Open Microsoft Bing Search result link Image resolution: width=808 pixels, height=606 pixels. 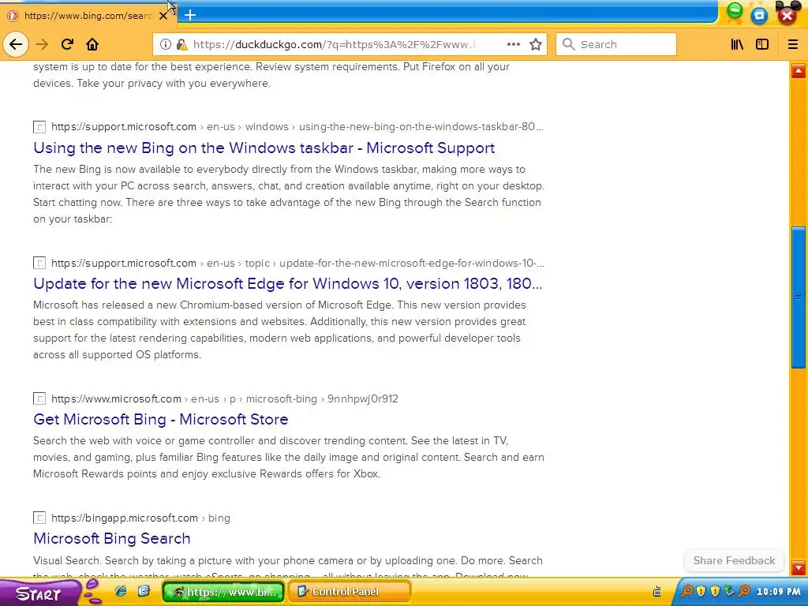tap(112, 538)
